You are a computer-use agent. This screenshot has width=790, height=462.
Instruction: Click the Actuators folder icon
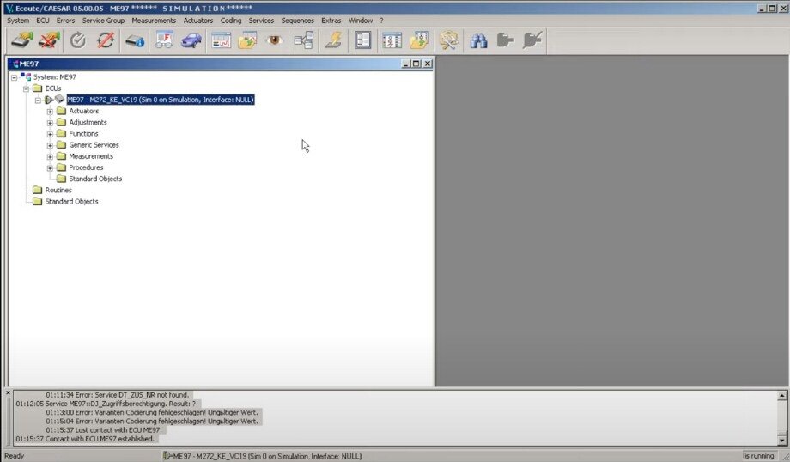[62, 111]
